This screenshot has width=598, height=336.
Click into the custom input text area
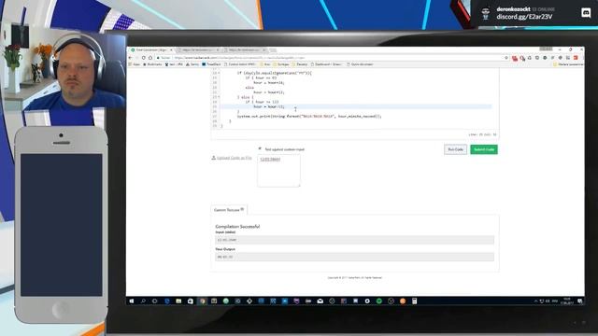click(x=278, y=170)
